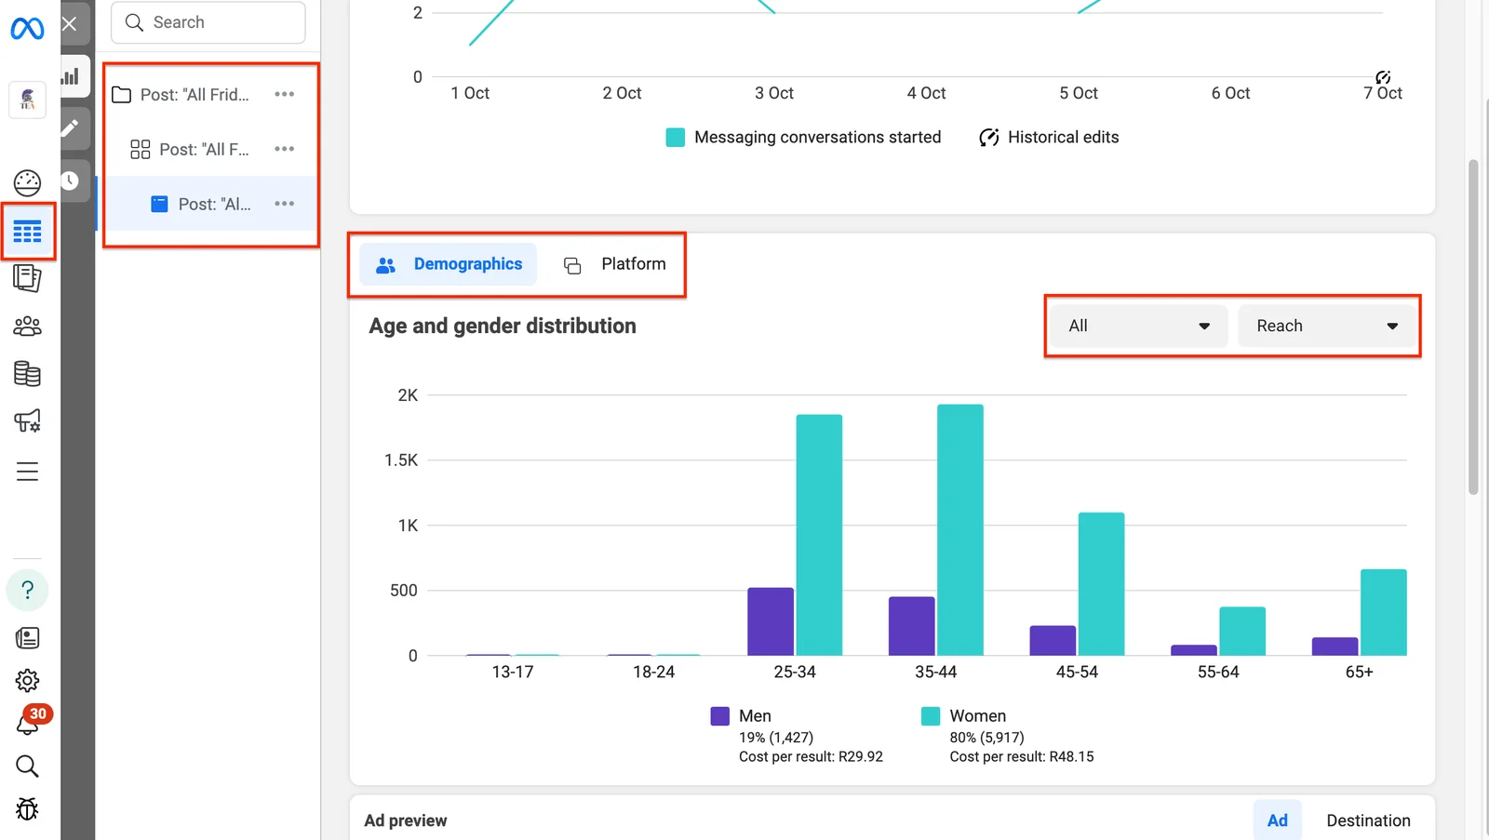
Task: Open Billing stacked coins icon
Action: click(27, 374)
